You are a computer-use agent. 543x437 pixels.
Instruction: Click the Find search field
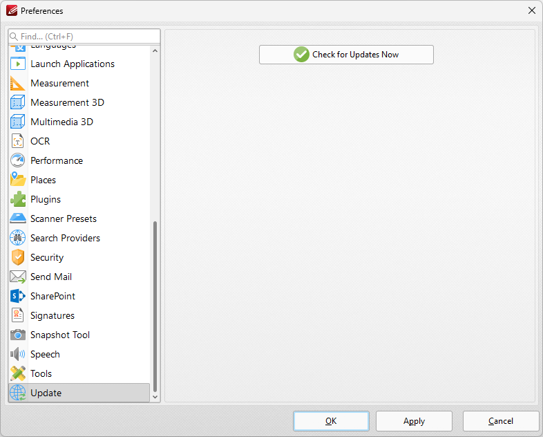click(x=88, y=36)
